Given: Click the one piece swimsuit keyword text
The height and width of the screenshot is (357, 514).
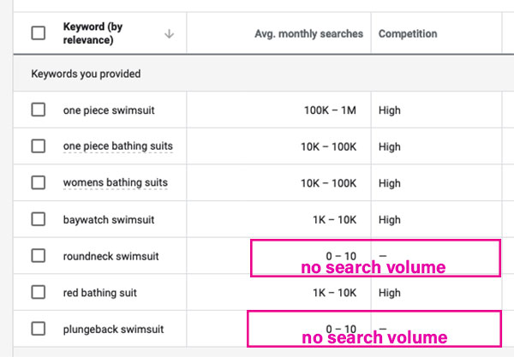Looking at the screenshot, I should coord(109,110).
